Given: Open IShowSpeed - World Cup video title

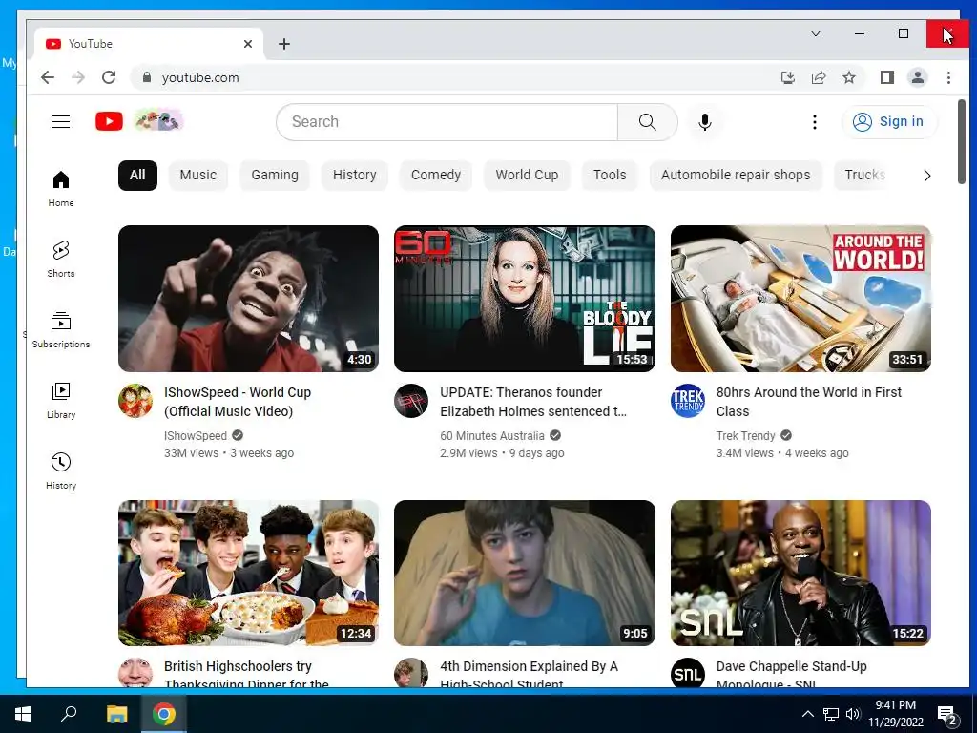Looking at the screenshot, I should [x=238, y=402].
